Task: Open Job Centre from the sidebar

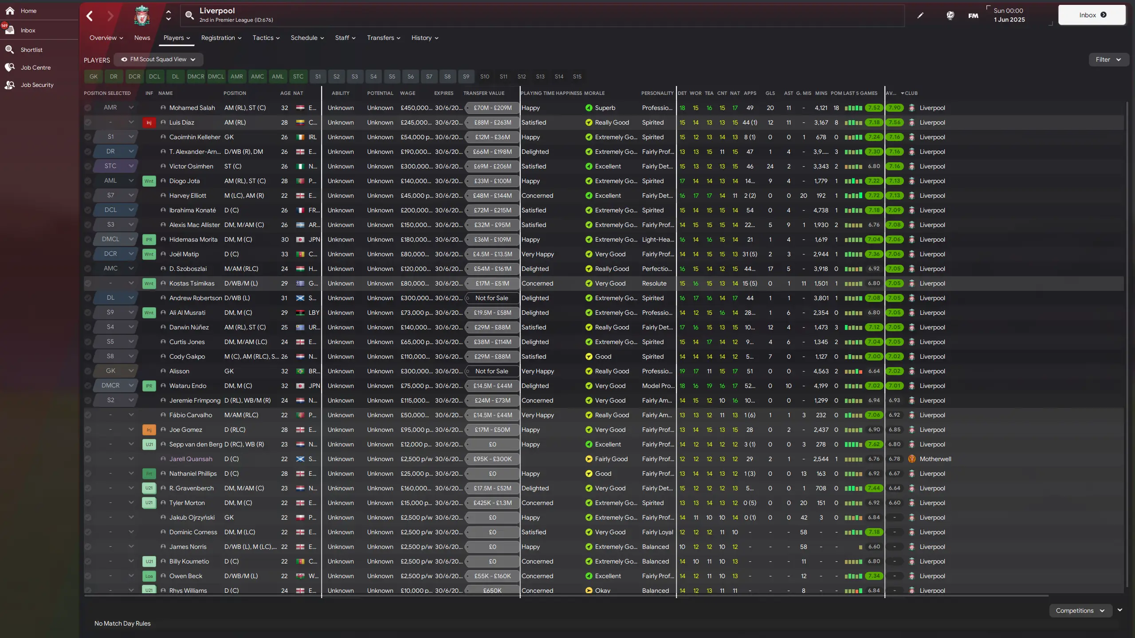Action: [x=35, y=67]
